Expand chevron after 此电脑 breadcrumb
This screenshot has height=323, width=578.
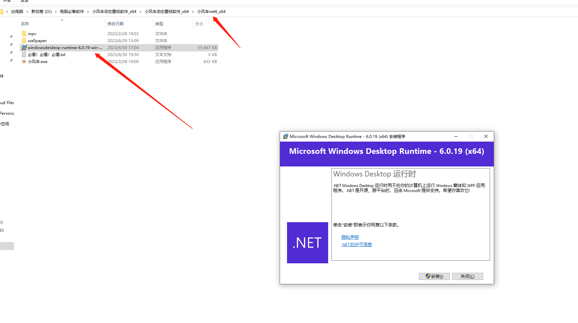pos(28,12)
